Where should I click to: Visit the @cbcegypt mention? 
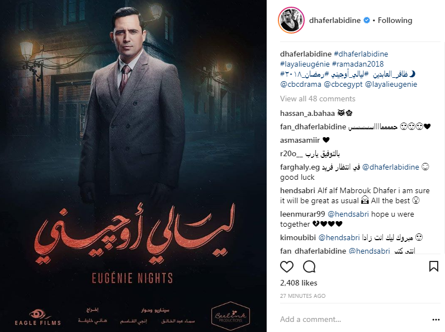(343, 85)
